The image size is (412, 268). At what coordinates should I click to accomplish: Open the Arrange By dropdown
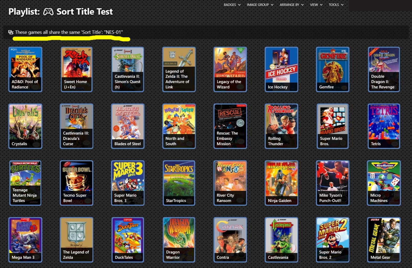(291, 5)
